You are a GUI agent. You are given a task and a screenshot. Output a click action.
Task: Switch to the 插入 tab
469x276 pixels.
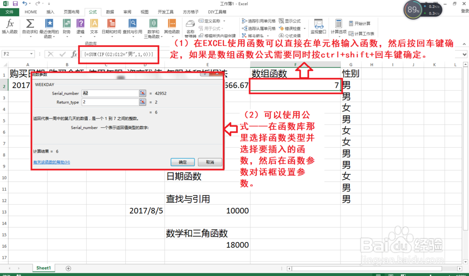click(x=50, y=12)
